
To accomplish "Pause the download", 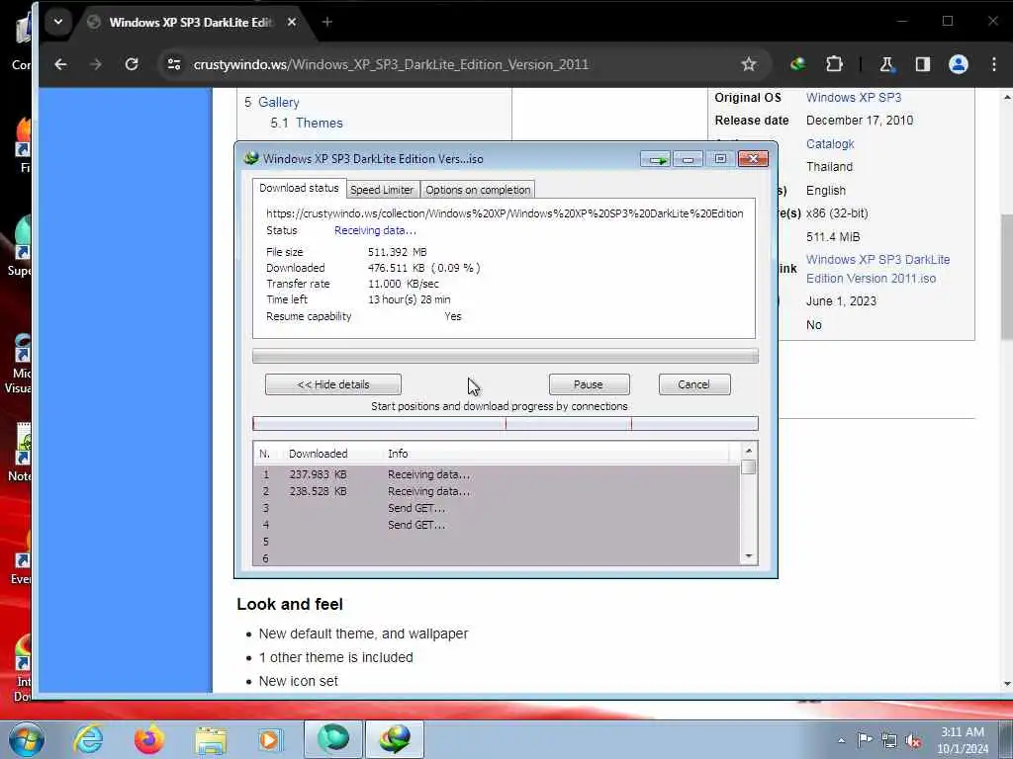I will coord(589,384).
